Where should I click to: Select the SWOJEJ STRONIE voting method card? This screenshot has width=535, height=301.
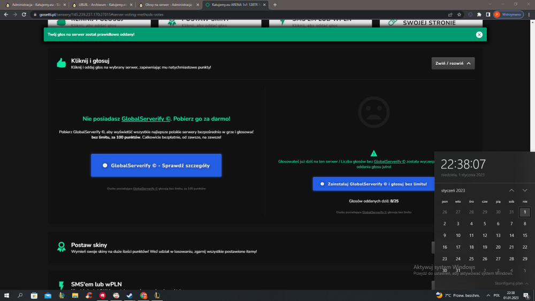click(x=431, y=23)
